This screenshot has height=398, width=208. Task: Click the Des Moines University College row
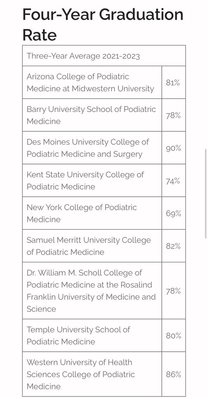pyautogui.click(x=104, y=148)
